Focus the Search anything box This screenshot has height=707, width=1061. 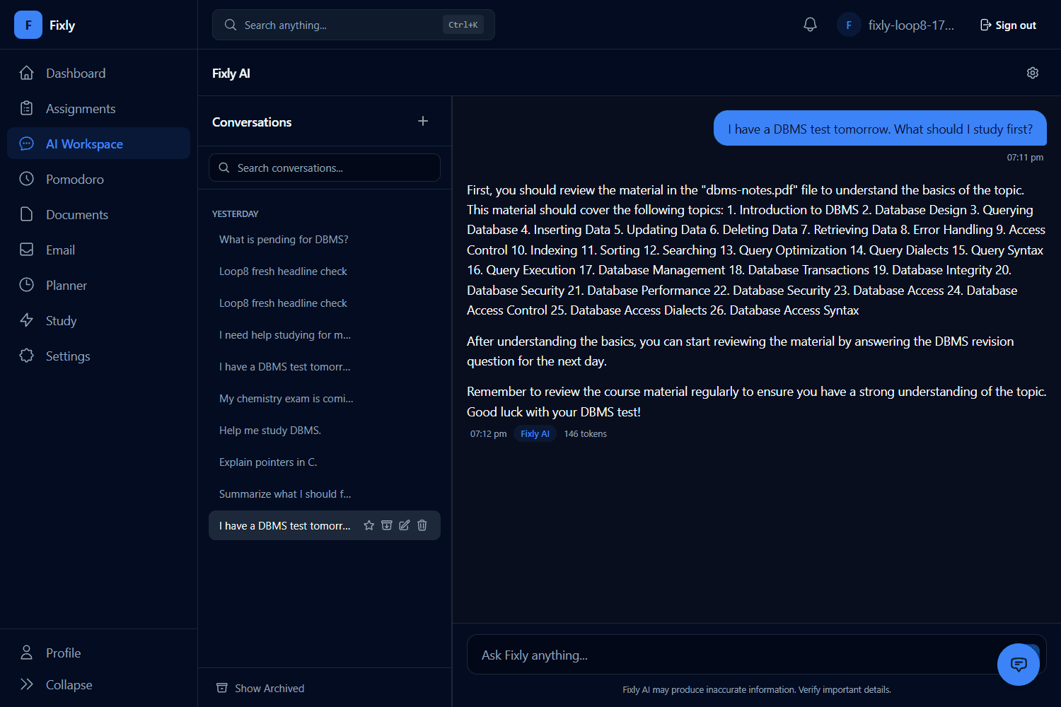[x=354, y=25]
